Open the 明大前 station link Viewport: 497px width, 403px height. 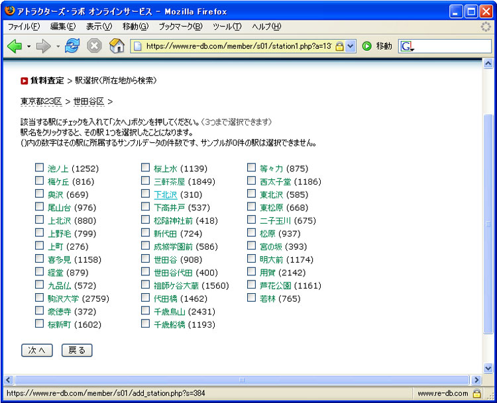(x=271, y=259)
